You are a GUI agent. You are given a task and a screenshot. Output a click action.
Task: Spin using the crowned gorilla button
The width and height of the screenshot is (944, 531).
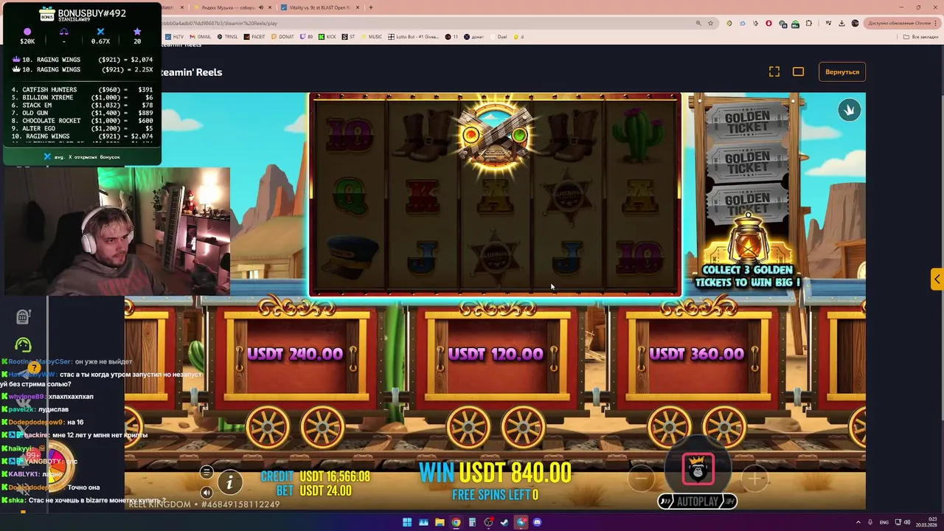(698, 469)
